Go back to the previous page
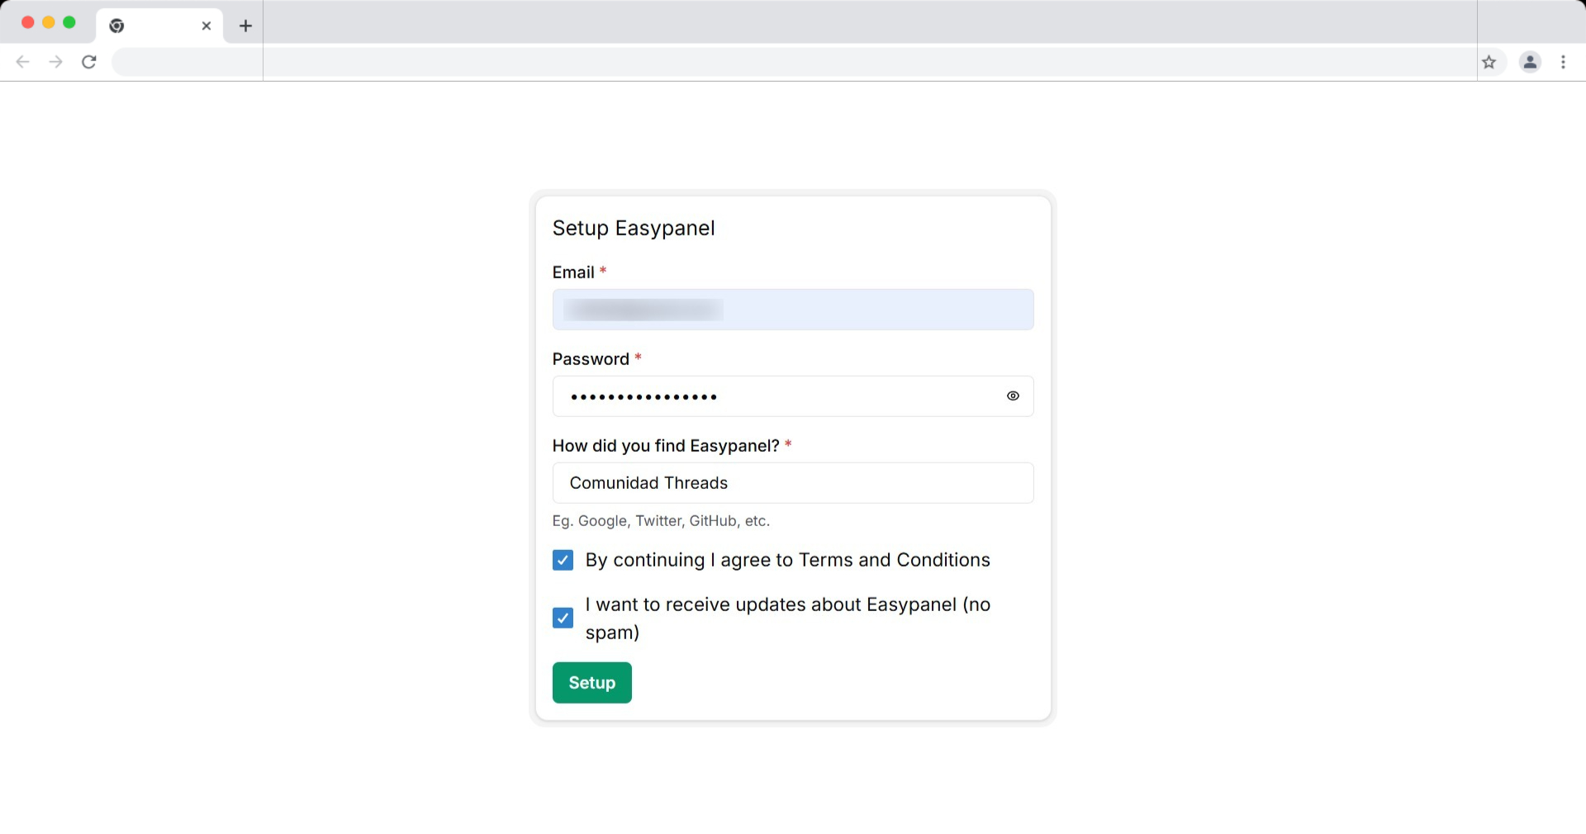 pyautogui.click(x=23, y=62)
